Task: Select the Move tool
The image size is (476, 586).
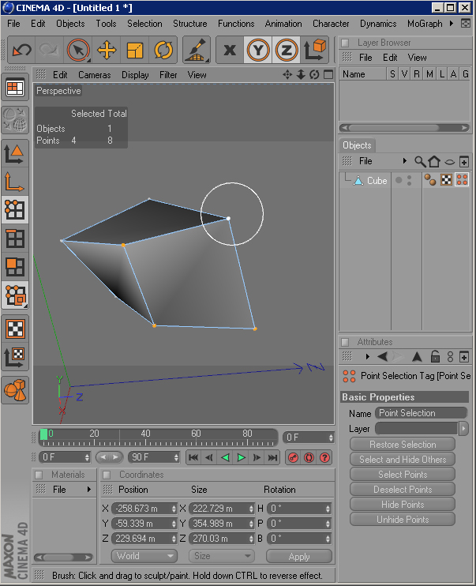Action: tap(107, 50)
